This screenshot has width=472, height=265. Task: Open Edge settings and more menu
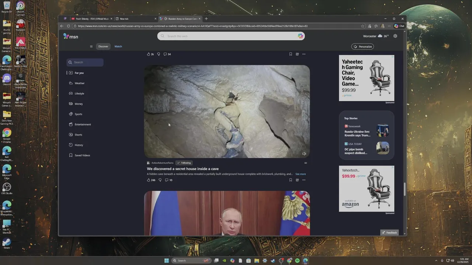coord(389,26)
